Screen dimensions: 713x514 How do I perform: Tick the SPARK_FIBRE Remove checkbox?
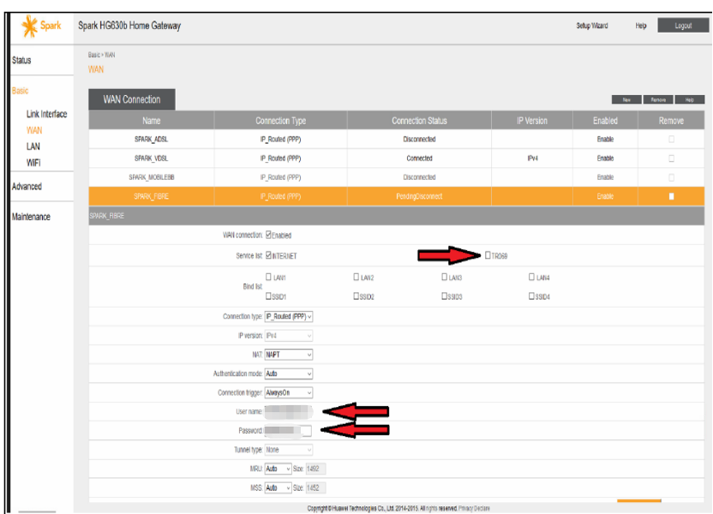click(671, 196)
